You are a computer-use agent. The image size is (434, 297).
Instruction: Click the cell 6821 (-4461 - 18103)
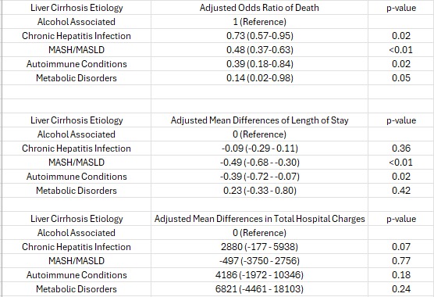259,289
